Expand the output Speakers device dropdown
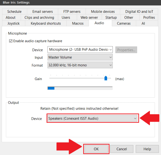 click(x=93, y=118)
